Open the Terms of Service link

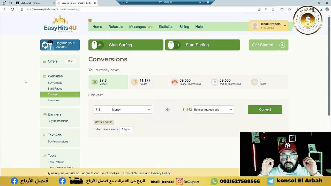(133, 173)
